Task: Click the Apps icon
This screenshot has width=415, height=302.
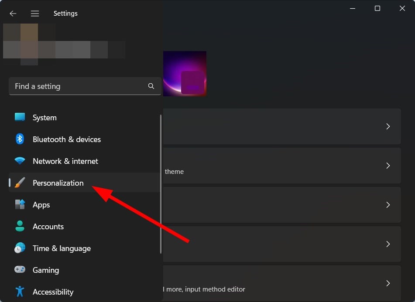Action: (20, 204)
